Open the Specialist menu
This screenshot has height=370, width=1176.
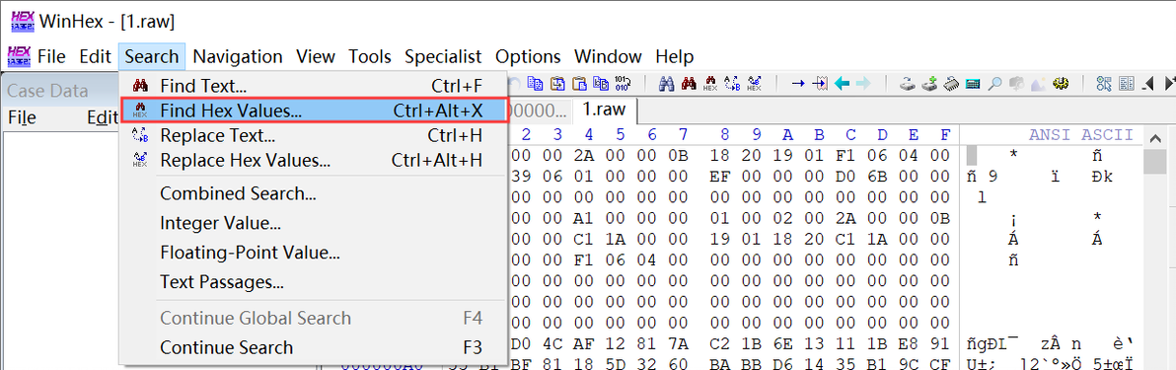coord(443,56)
